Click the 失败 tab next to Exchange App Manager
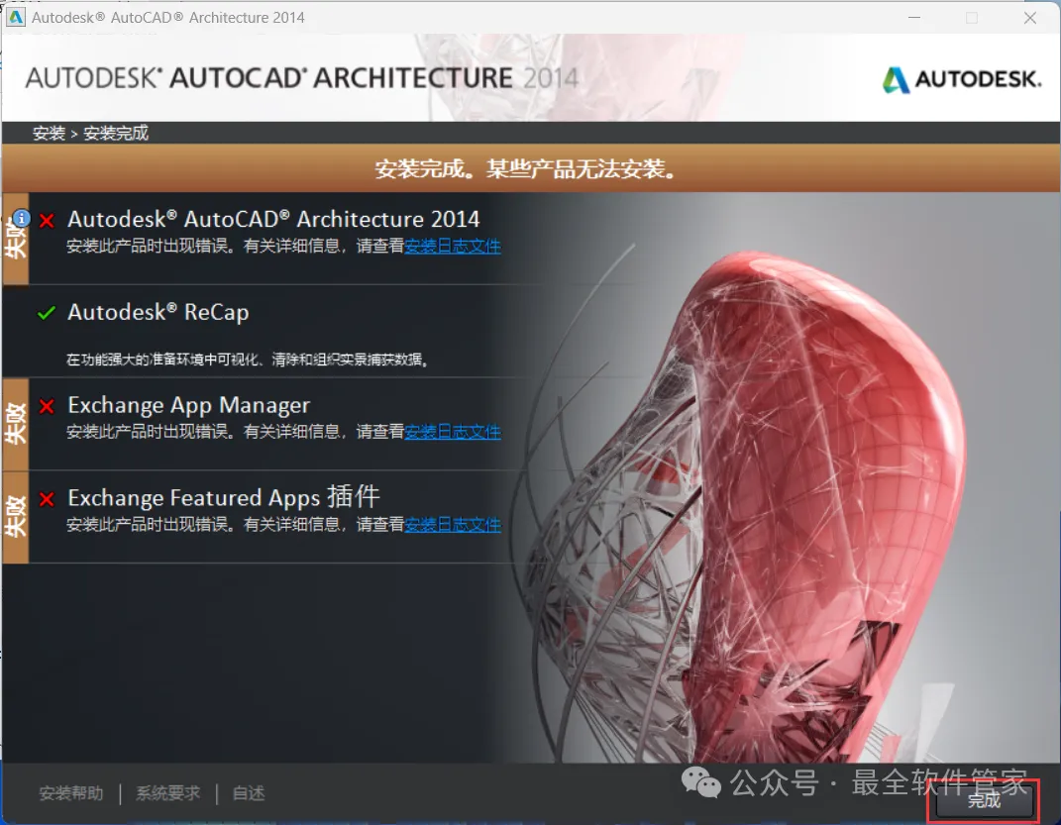 point(16,424)
